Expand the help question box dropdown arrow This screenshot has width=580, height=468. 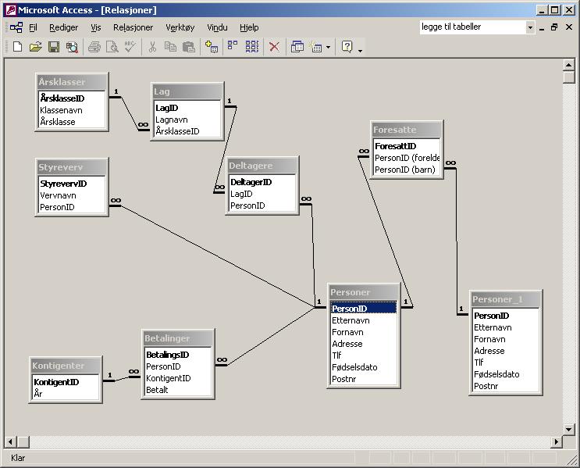pyautogui.click(x=530, y=27)
